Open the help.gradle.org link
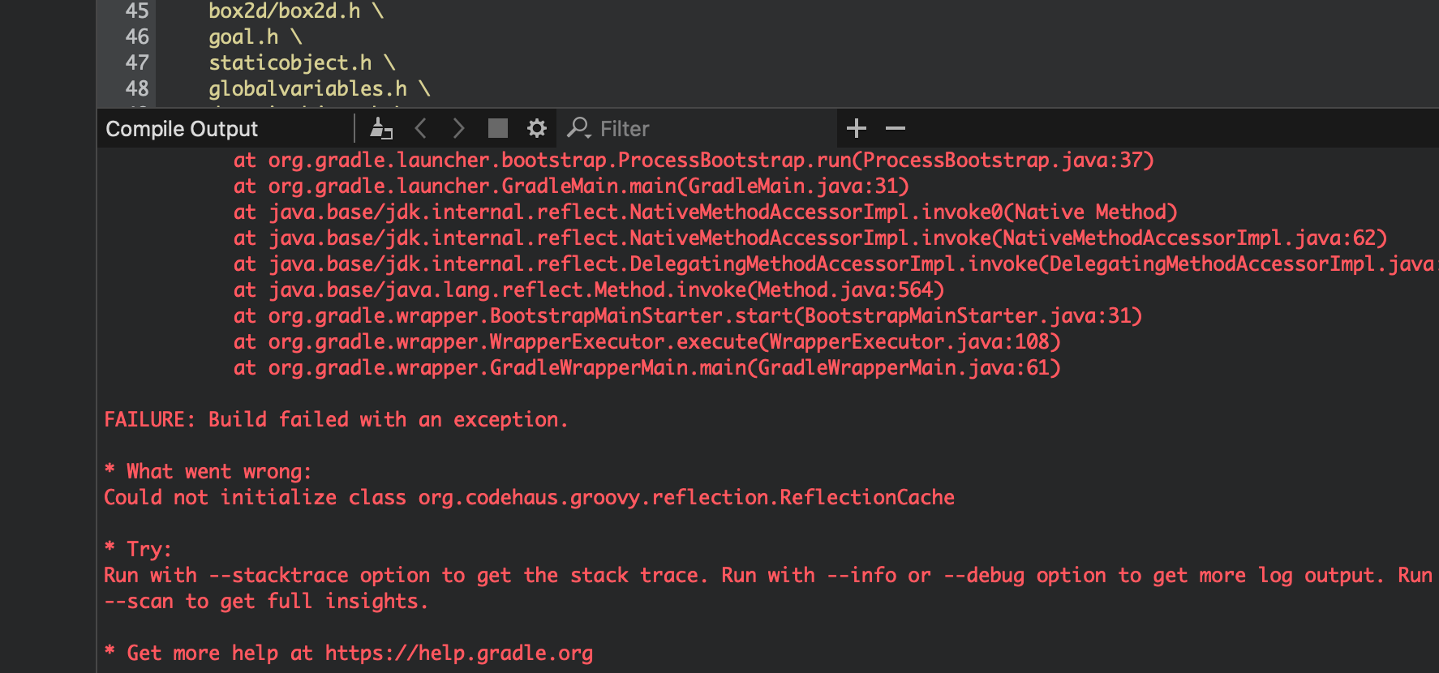 click(x=458, y=653)
